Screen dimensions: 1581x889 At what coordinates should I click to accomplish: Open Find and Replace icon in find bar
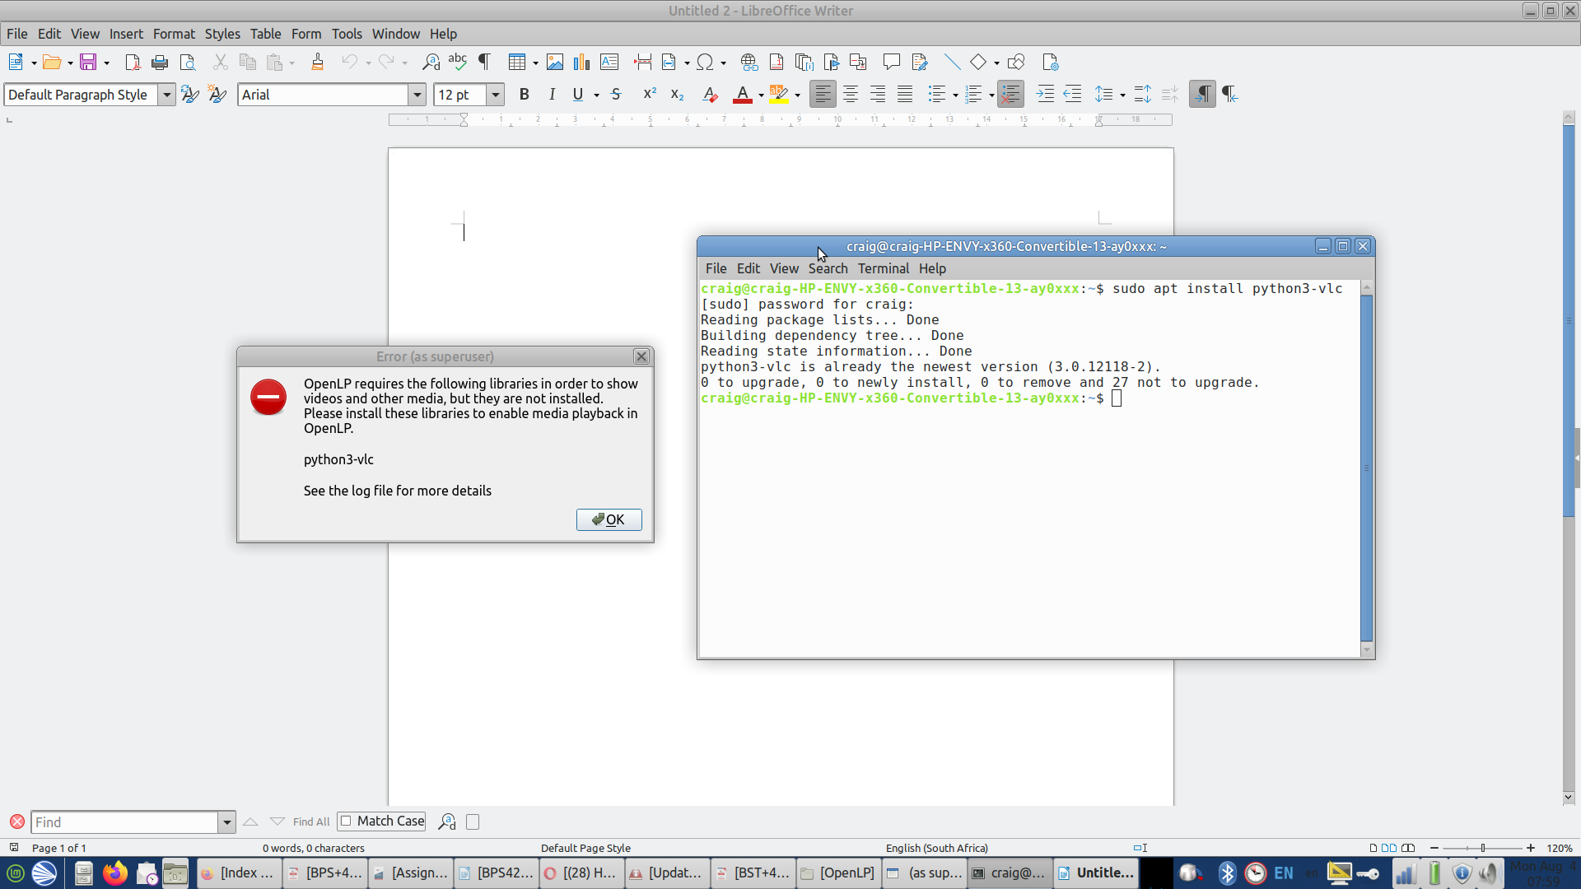pyautogui.click(x=447, y=822)
